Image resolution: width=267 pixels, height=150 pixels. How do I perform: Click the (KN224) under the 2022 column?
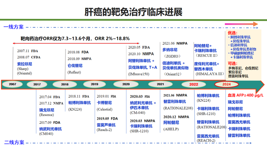coord(204,100)
